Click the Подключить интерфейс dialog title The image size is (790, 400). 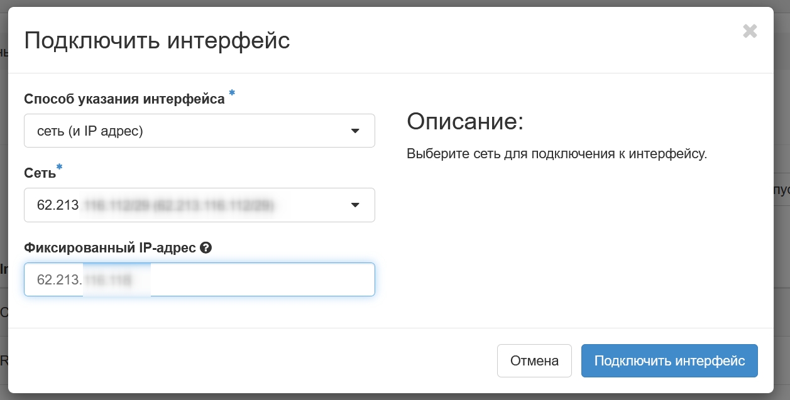pyautogui.click(x=156, y=41)
